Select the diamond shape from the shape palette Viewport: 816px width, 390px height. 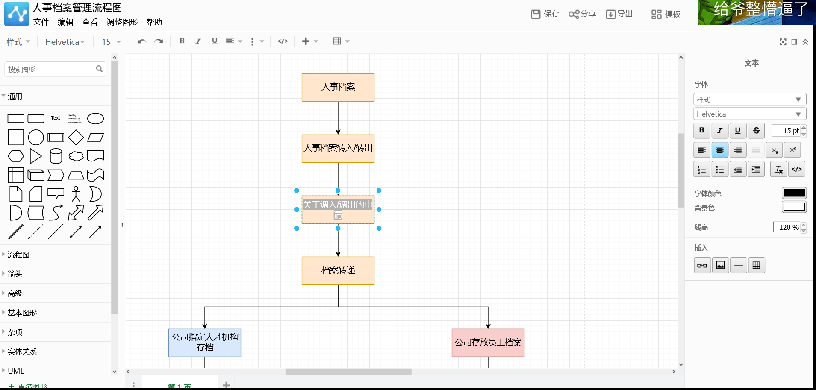76,138
